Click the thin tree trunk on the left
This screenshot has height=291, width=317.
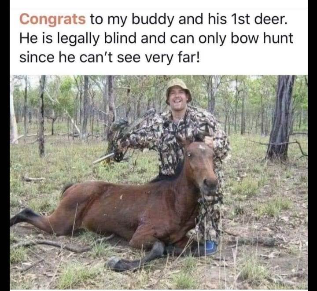[42, 115]
